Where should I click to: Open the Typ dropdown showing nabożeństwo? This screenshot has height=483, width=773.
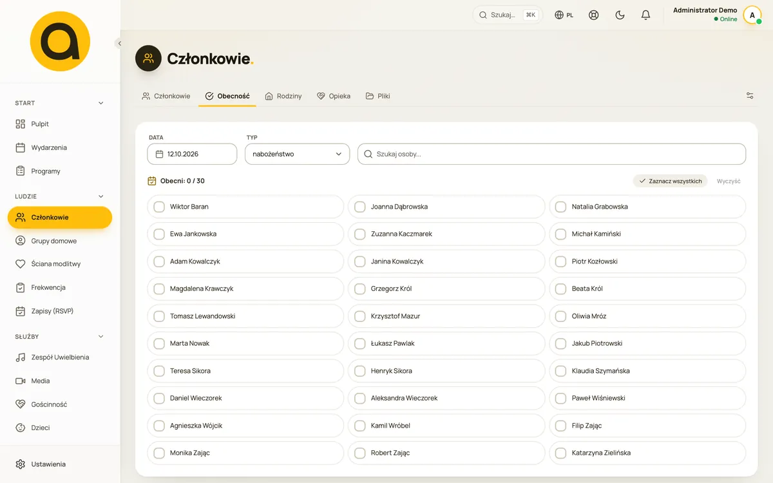[x=297, y=154]
